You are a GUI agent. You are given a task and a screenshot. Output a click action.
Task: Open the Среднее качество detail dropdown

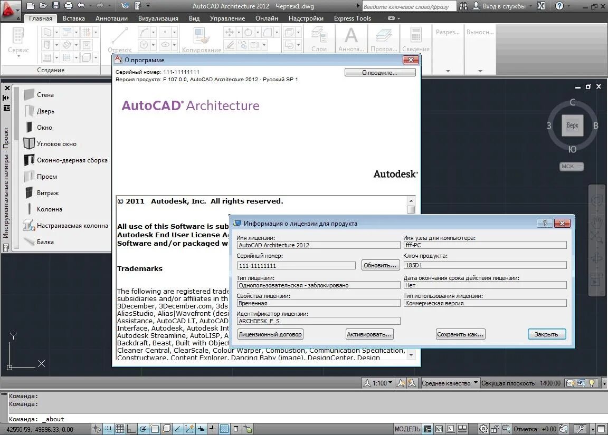coord(450,383)
